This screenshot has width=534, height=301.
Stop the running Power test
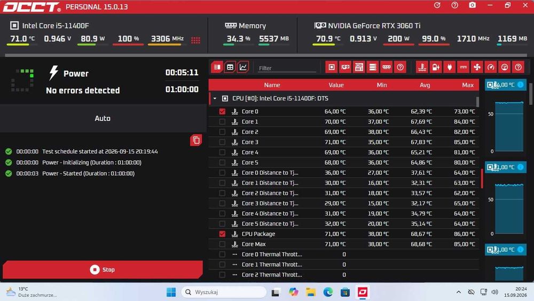coord(103,269)
